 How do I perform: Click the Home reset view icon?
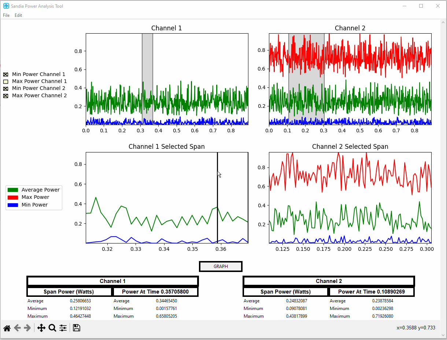(x=7, y=328)
